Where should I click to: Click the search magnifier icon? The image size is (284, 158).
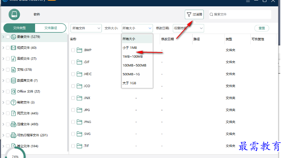tap(211, 14)
